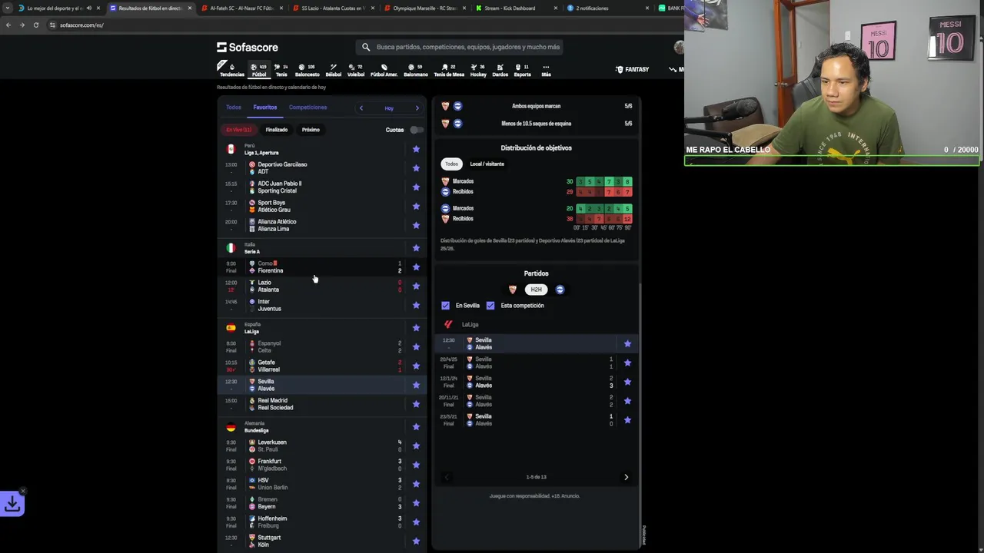Focus the Sofascore search field
Screen dimensions: 984x553
coord(459,47)
